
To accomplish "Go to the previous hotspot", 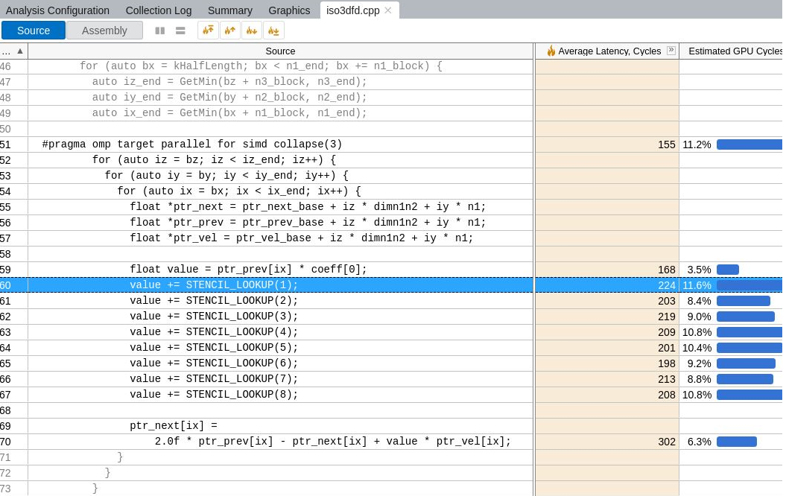I will (230, 31).
